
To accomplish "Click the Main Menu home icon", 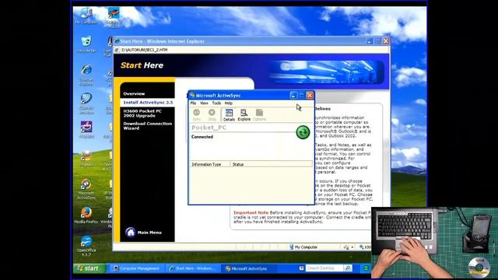I will [x=130, y=232].
